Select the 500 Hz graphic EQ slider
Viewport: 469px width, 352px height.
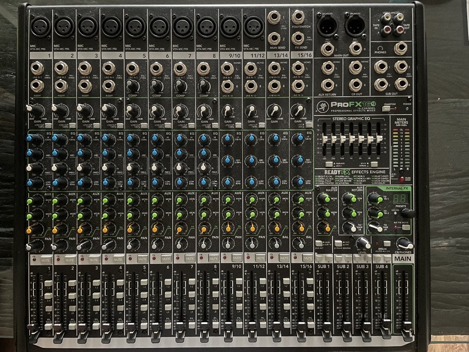[x=344, y=139]
